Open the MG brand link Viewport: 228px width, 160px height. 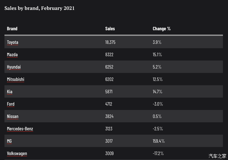pos(10,141)
